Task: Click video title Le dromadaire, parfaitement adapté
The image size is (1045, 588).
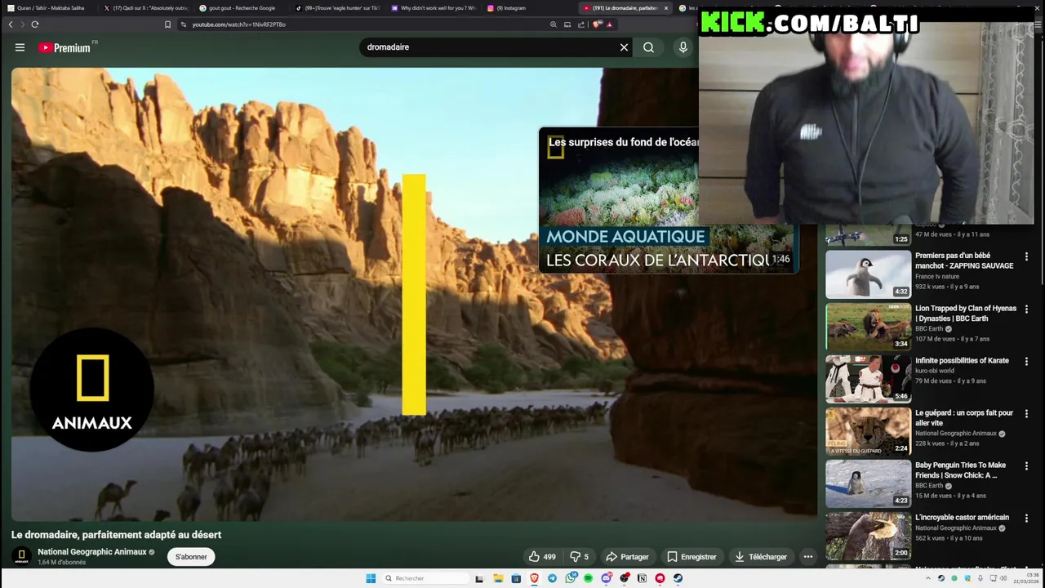Action: pos(116,535)
